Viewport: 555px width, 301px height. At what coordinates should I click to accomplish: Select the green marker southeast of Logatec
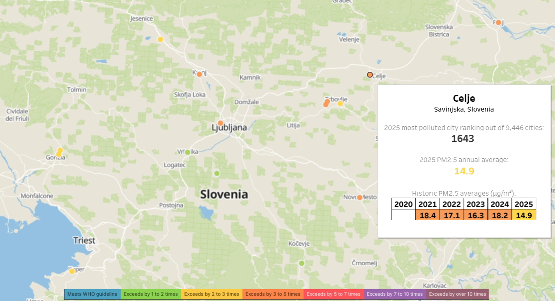(x=217, y=173)
